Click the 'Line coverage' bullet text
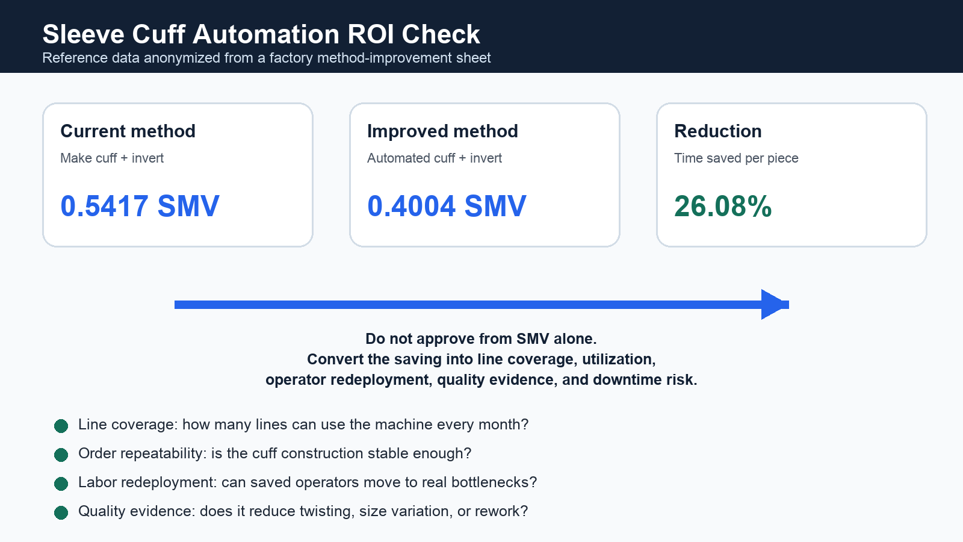 tap(303, 424)
